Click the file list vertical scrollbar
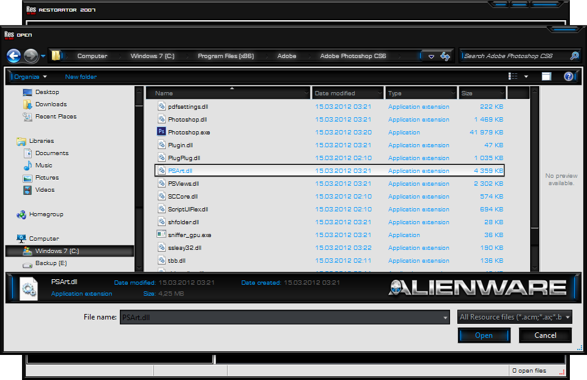This screenshot has height=380, width=587. 534,179
